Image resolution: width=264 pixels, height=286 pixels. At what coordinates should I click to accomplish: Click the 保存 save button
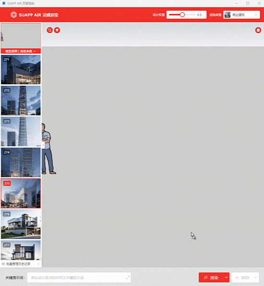pyautogui.click(x=242, y=277)
